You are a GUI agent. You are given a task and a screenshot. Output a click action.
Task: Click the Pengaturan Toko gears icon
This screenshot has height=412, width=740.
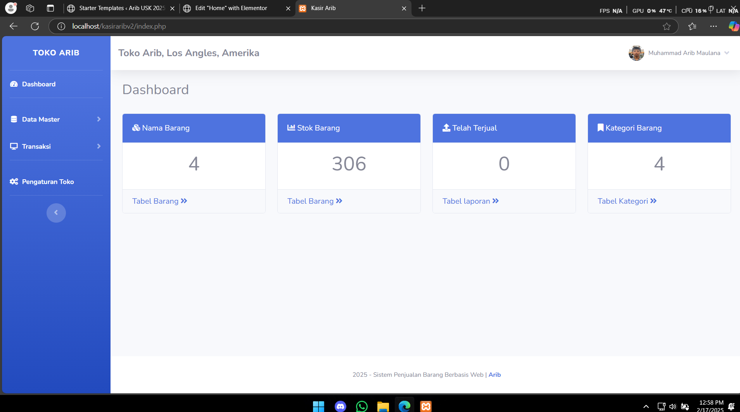click(14, 182)
